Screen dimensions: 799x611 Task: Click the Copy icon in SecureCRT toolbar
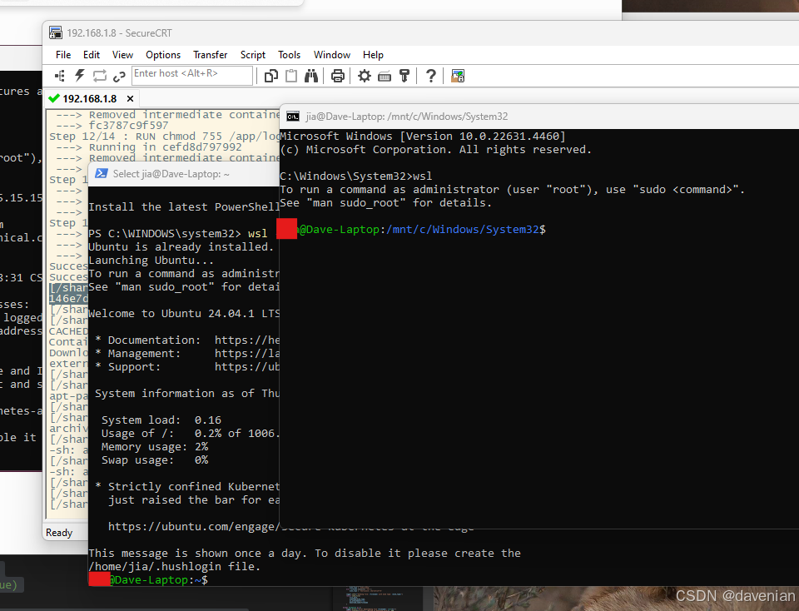[x=271, y=76]
